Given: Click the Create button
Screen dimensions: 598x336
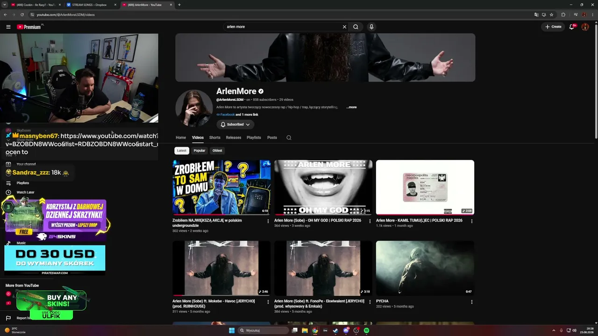Looking at the screenshot, I should [x=553, y=27].
